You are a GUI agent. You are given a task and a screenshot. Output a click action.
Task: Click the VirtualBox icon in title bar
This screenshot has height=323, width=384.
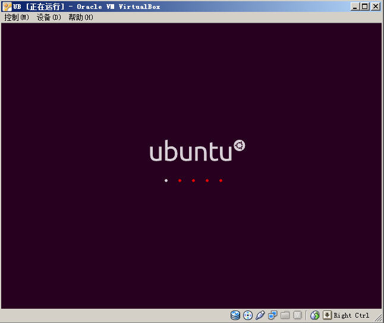point(7,7)
